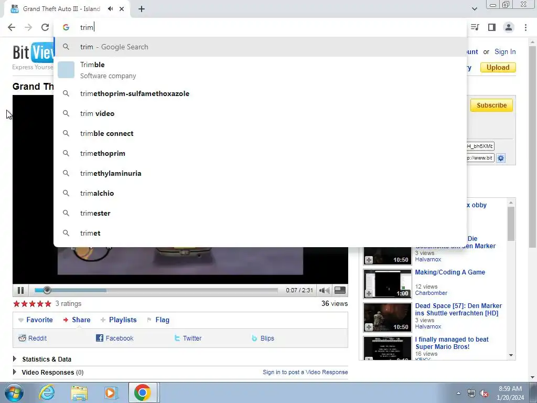Pick the 'trim video' suggestion

[x=260, y=113]
